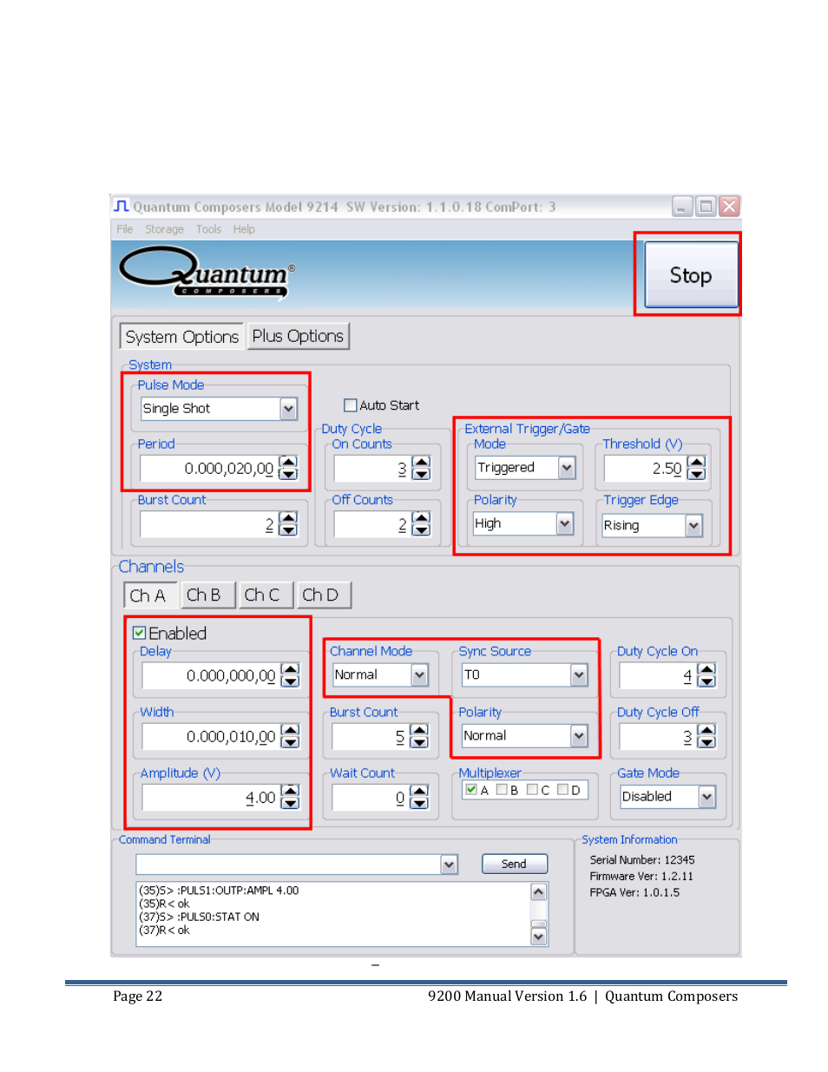The height and width of the screenshot is (1072, 828).
Task: Select the ":PULS0:STAT ON" log line
Action: coord(200,917)
